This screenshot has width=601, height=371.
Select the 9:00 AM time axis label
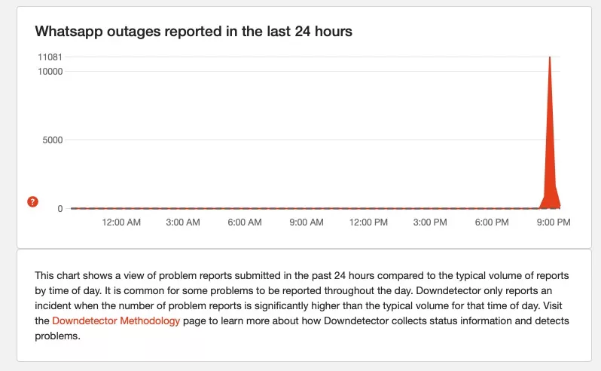pyautogui.click(x=306, y=222)
